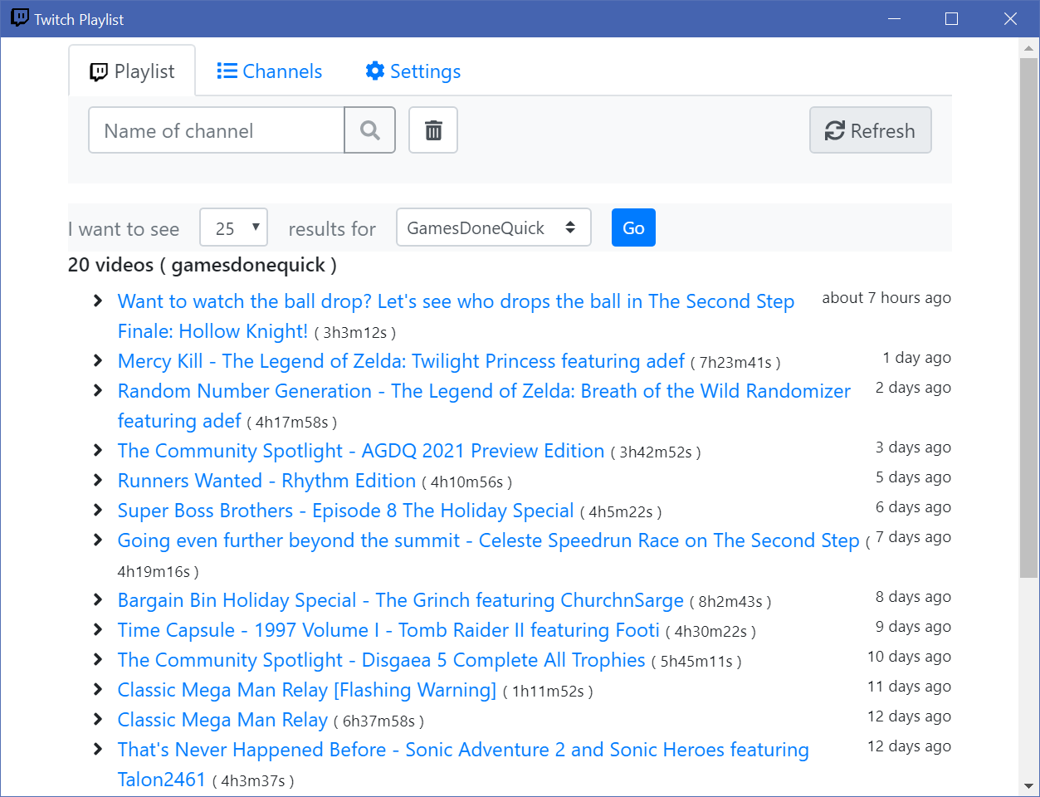The width and height of the screenshot is (1040, 797).
Task: Open Time Capsule 1997 Volume I link
Action: pos(388,630)
